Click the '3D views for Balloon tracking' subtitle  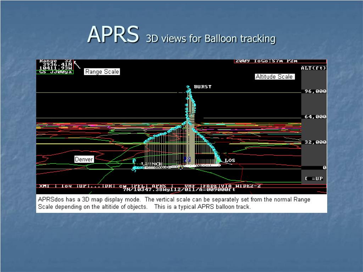click(211, 39)
